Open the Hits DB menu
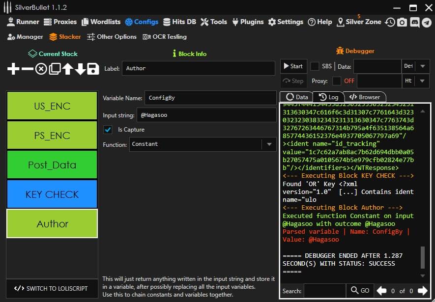The width and height of the screenshot is (435, 302). [180, 22]
